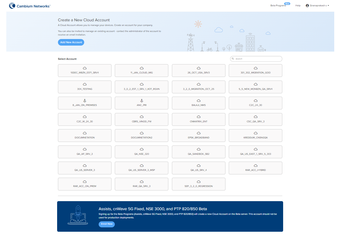Select the SEP_3_2_0_REGRESSION account
Image resolution: width=352 pixels, height=235 pixels.
(x=199, y=184)
